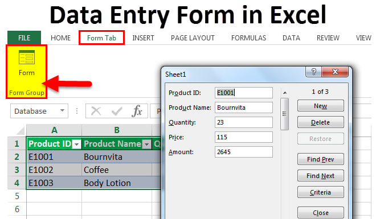Click into the Product Name field

244,108
